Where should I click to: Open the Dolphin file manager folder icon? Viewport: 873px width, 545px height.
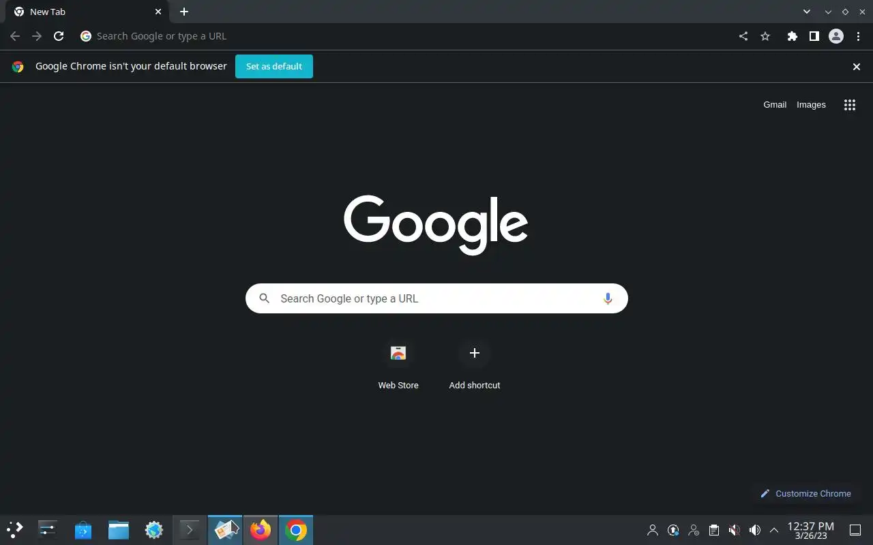pyautogui.click(x=119, y=530)
